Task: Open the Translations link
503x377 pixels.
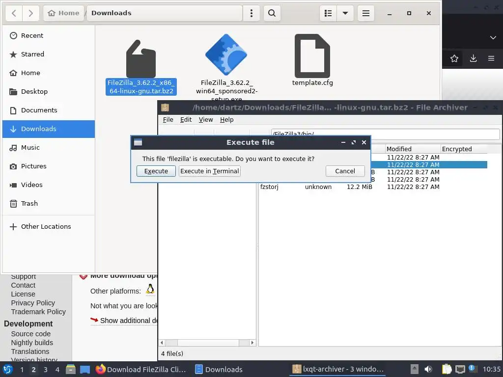Action: (30, 351)
